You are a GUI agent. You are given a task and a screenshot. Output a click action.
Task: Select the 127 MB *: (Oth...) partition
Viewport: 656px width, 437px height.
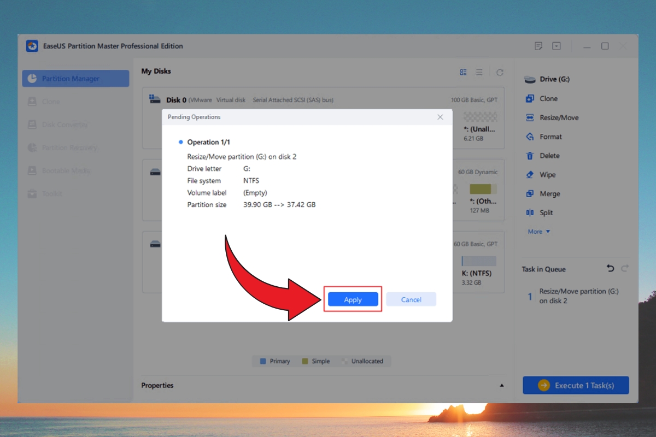[483, 199]
